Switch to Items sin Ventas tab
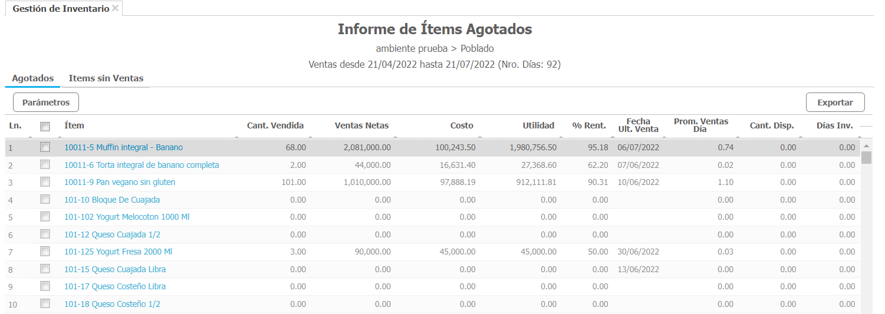885x314 pixels. [x=106, y=78]
